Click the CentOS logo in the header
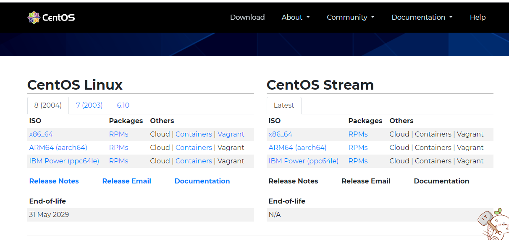509x240 pixels. click(x=51, y=17)
